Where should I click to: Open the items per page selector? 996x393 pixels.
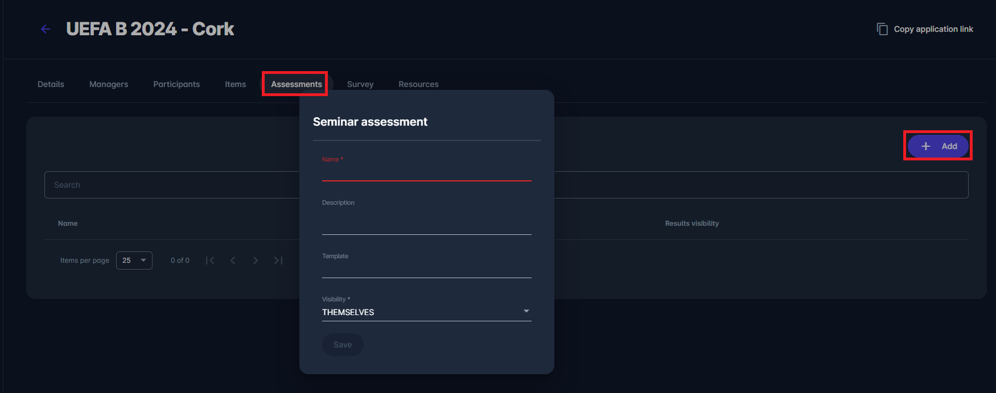tap(134, 260)
